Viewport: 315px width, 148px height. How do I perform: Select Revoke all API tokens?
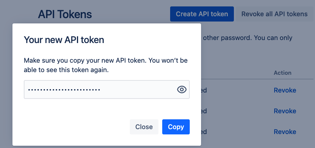pos(274,14)
